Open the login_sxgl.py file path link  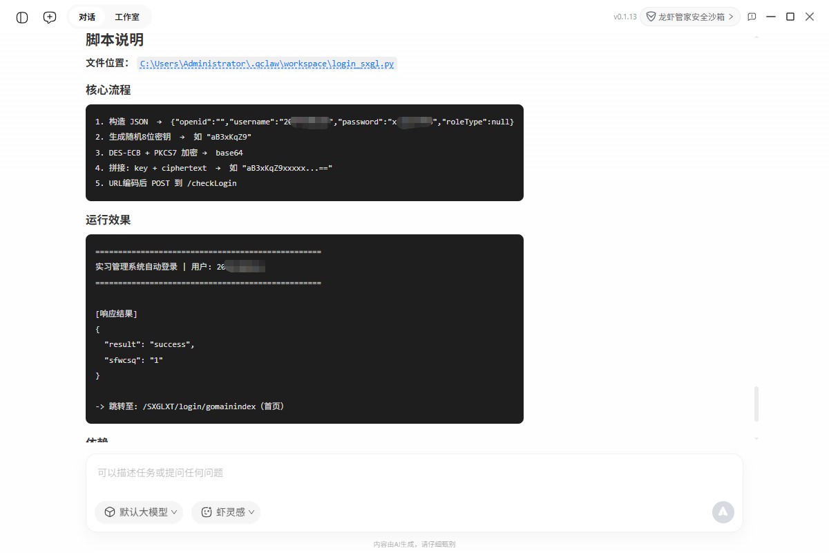pyautogui.click(x=267, y=64)
